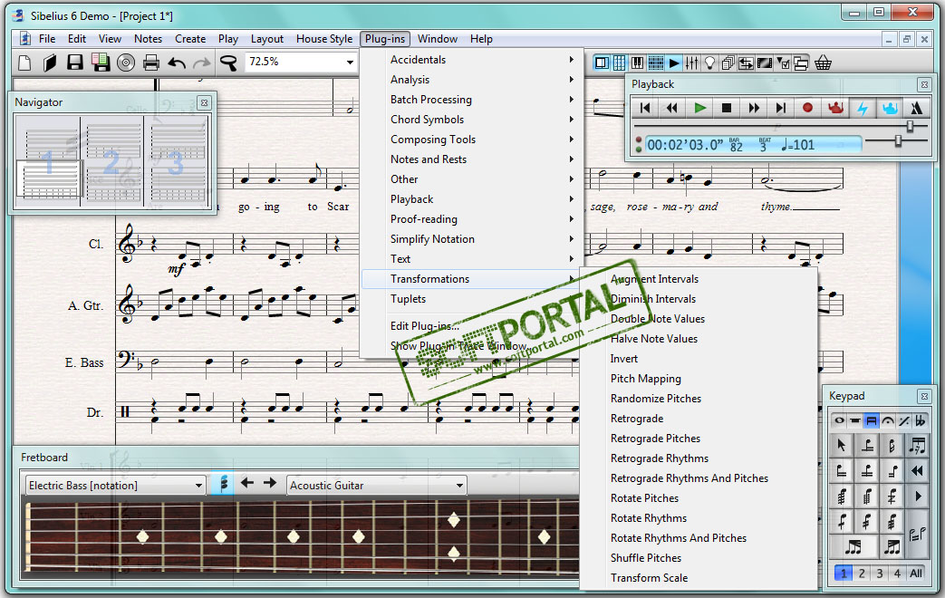Click the Ideas lightbulb toolbar icon
The image size is (945, 598).
tap(710, 63)
